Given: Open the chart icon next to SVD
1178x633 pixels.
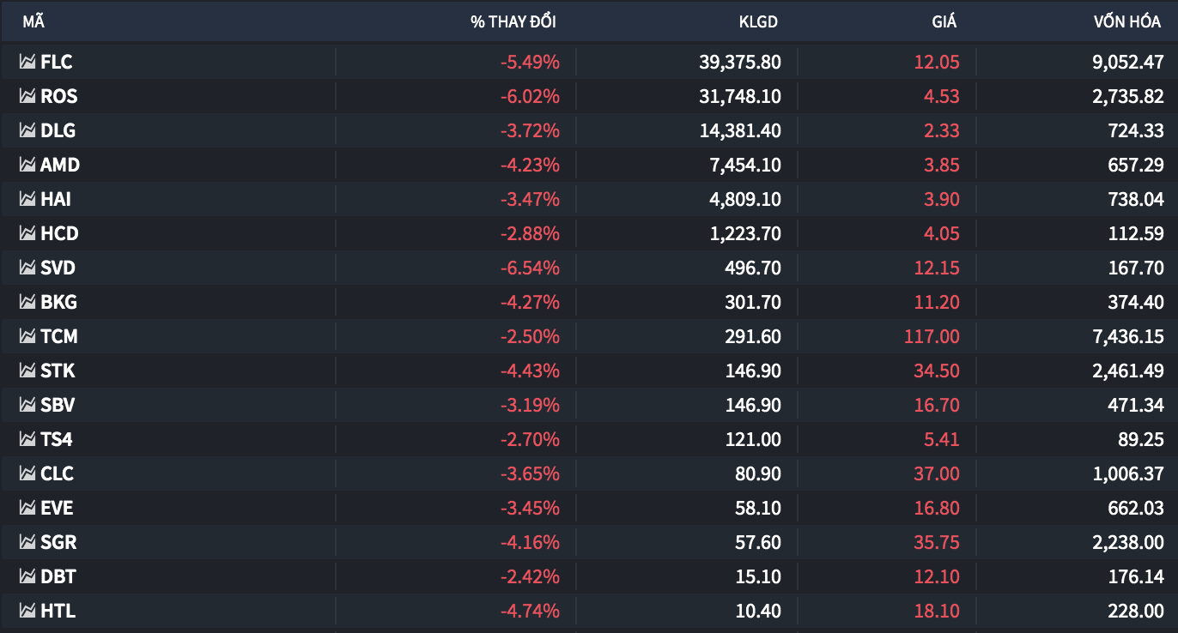Looking at the screenshot, I should [27, 268].
